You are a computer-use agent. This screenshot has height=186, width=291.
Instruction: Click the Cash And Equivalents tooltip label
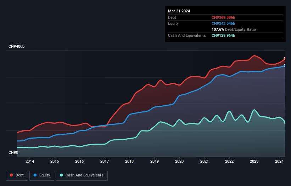click(187, 35)
